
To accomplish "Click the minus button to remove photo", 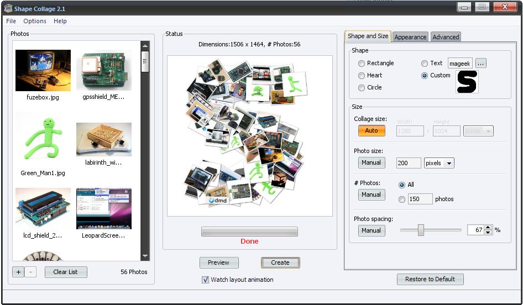I will [31, 272].
